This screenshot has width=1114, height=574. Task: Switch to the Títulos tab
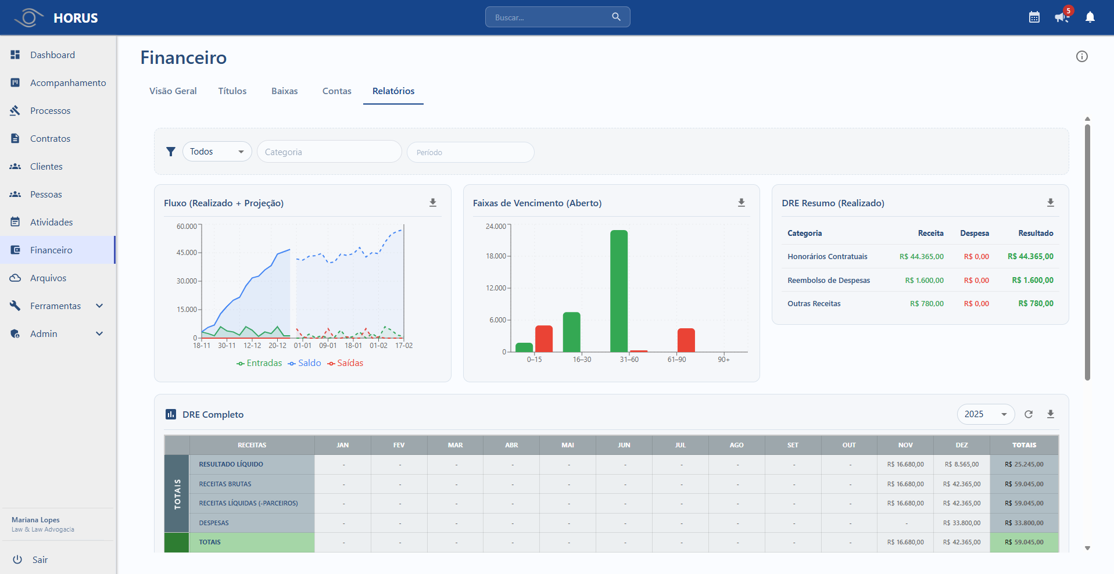click(232, 91)
